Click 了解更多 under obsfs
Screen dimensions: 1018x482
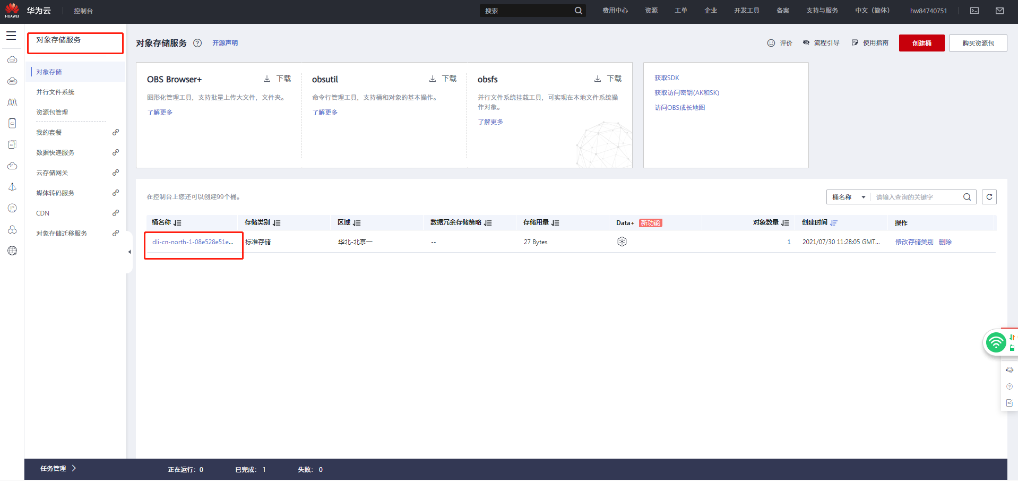[x=490, y=122]
